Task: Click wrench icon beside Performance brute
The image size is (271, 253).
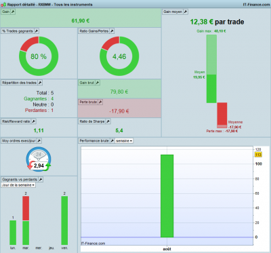Action: 112,141
